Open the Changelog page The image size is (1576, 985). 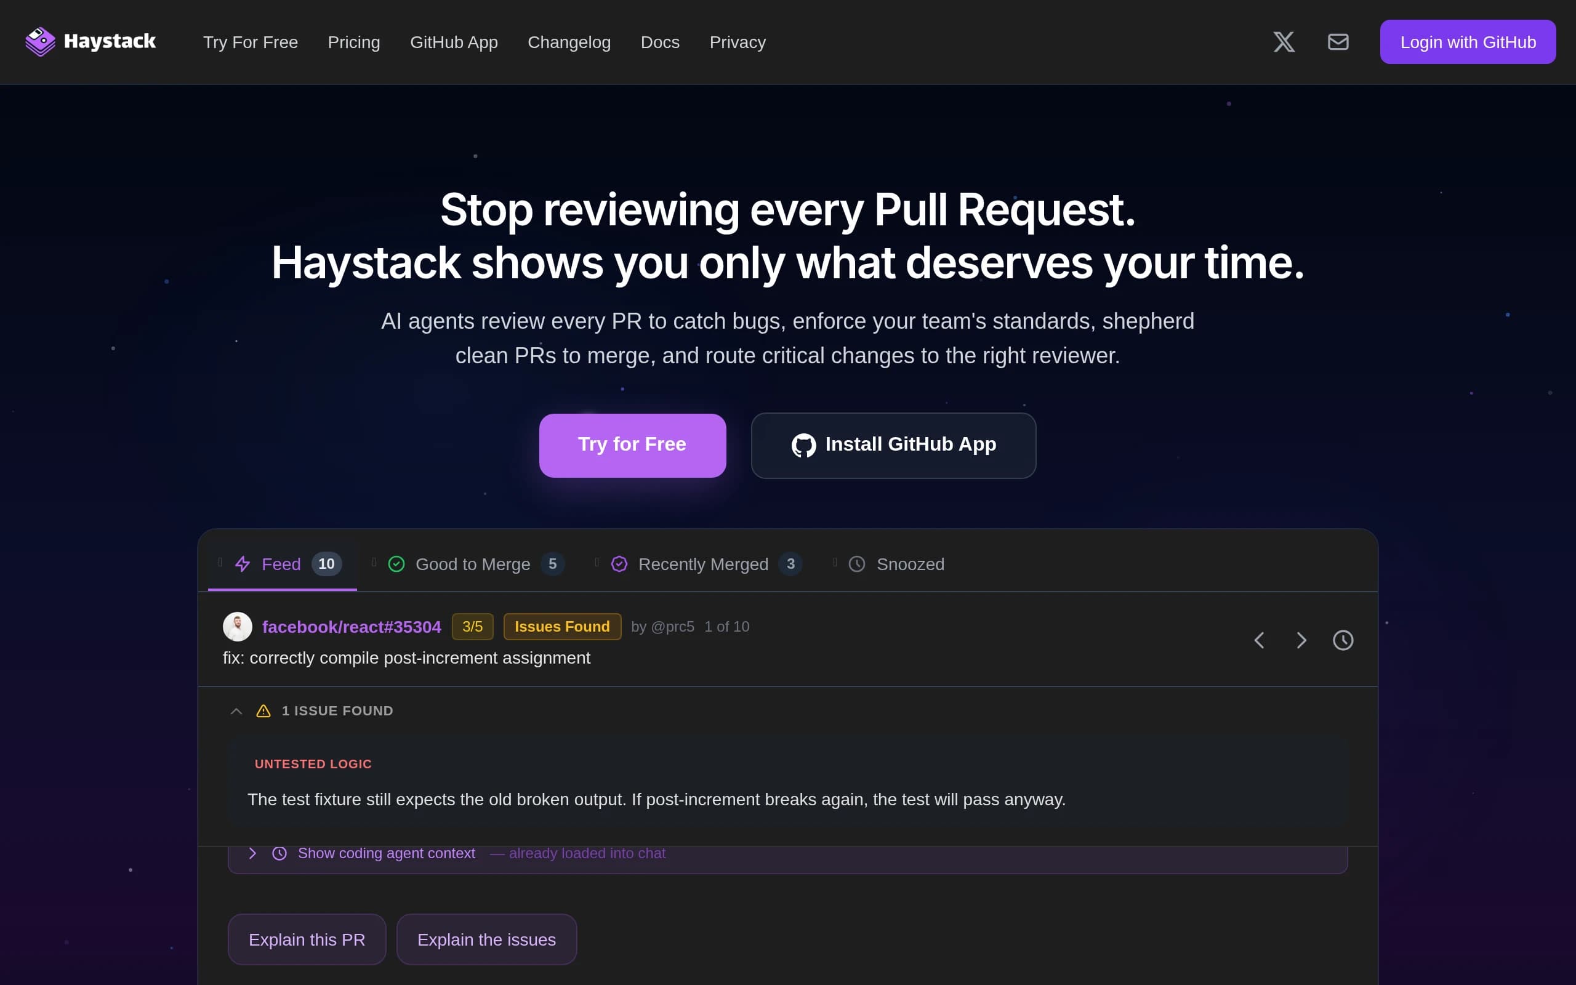pos(569,42)
